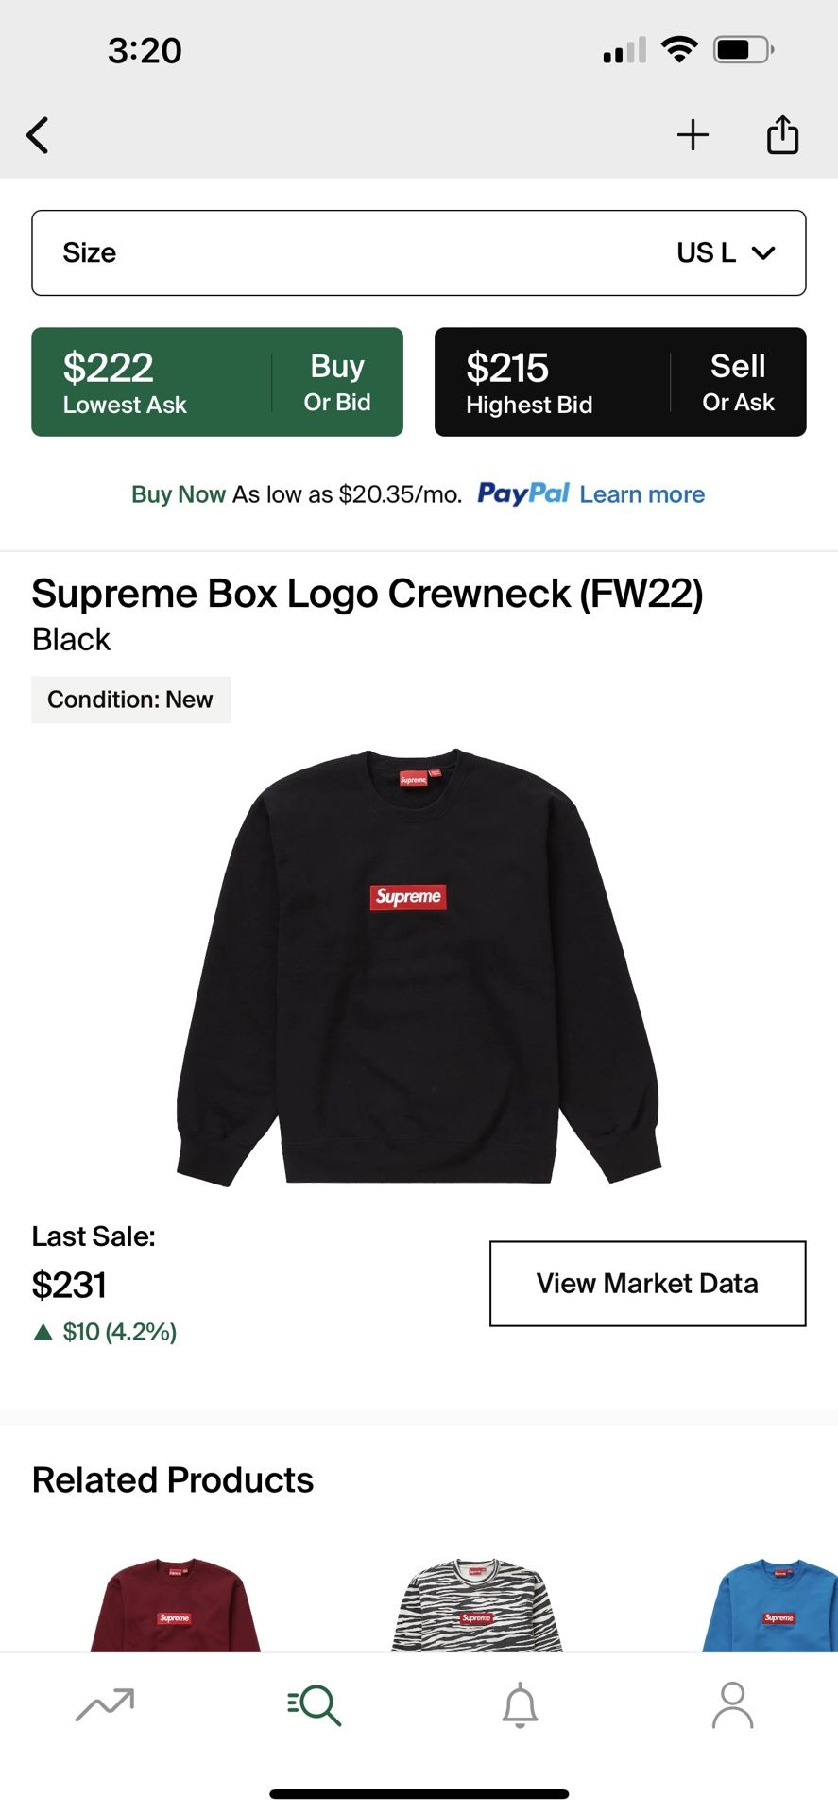This screenshot has height=1815, width=838.
Task: Open the trending chart tab icon
Action: (x=105, y=1704)
